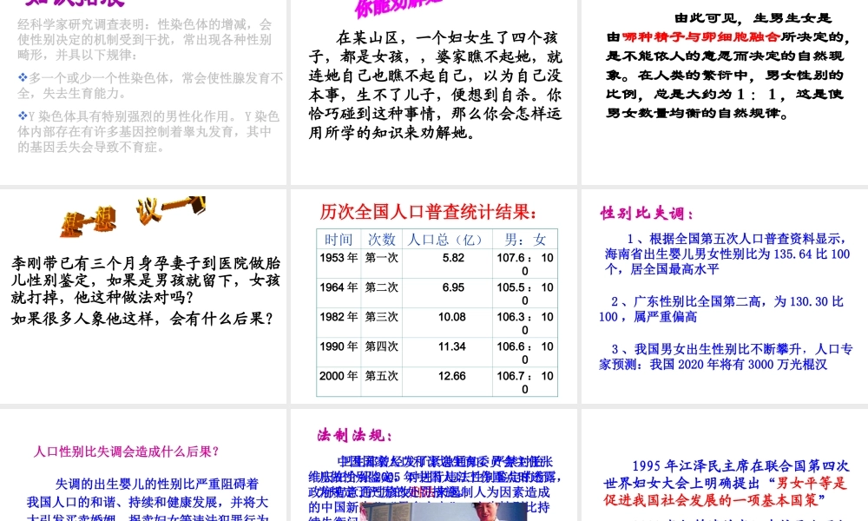The height and width of the screenshot is (521, 868).
Task: Click the red phrase 哪种精子与卵细胞融合
Action: (701, 37)
